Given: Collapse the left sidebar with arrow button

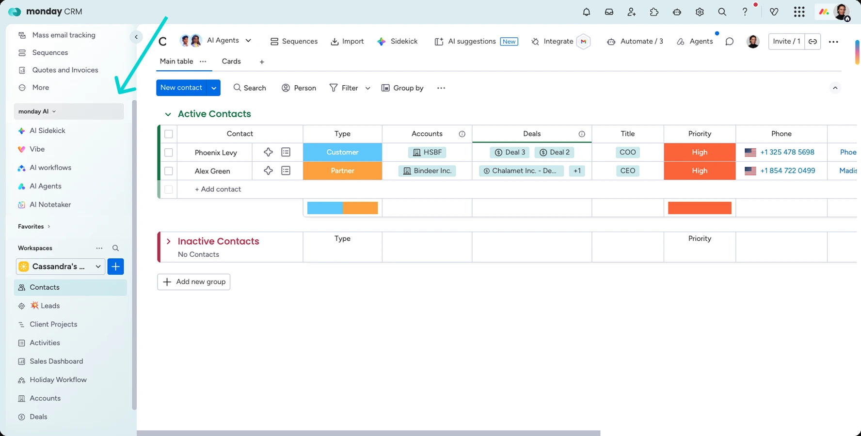Looking at the screenshot, I should pyautogui.click(x=136, y=37).
